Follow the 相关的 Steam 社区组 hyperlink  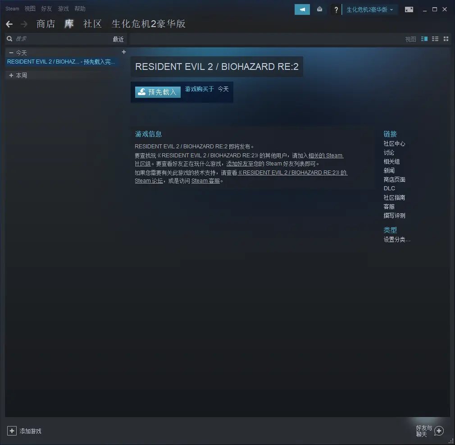(326, 156)
